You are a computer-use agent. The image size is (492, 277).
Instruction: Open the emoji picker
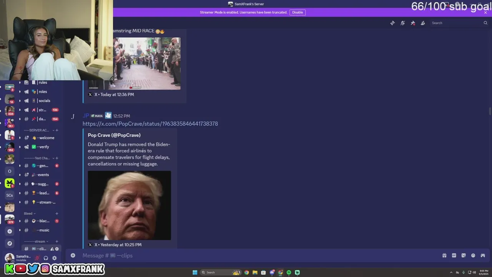(x=473, y=255)
